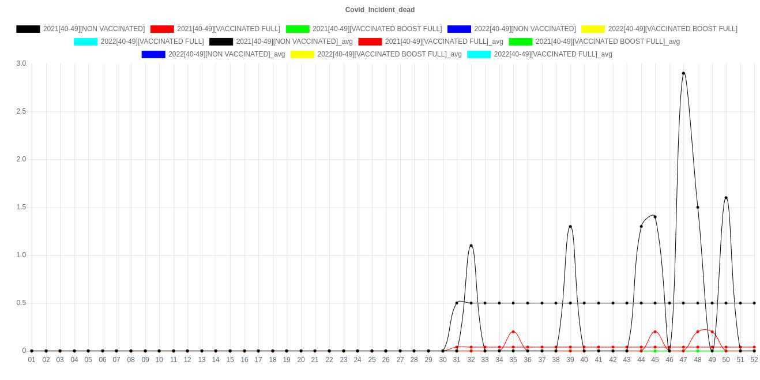This screenshot has width=760, height=380.
Task: Toggle the 2022[40-49][VACCINATED BOOST FULL] legend label
Action: coord(672,29)
